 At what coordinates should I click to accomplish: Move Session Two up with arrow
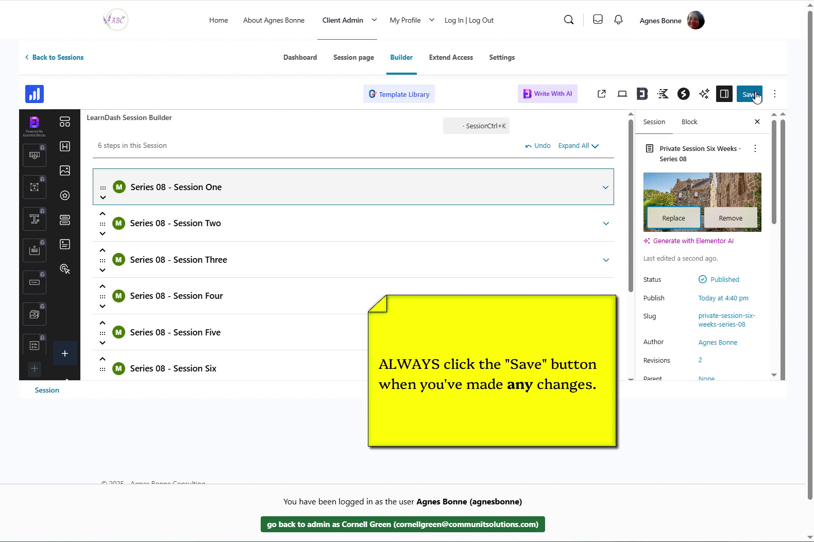click(x=103, y=214)
